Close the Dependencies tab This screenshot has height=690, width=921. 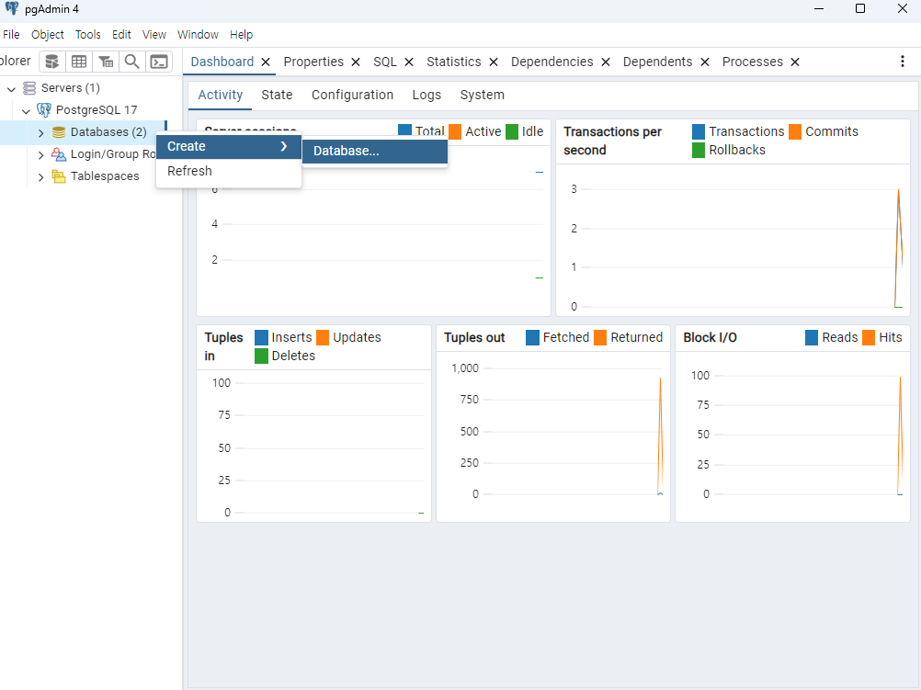606,62
